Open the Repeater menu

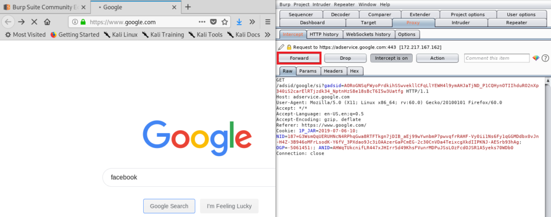(345, 4)
